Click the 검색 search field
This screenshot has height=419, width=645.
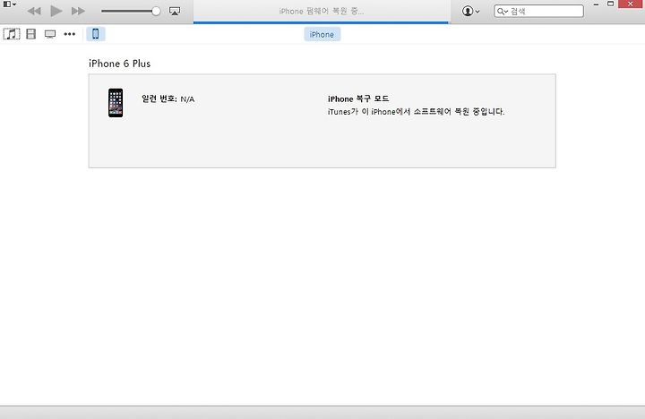click(539, 11)
